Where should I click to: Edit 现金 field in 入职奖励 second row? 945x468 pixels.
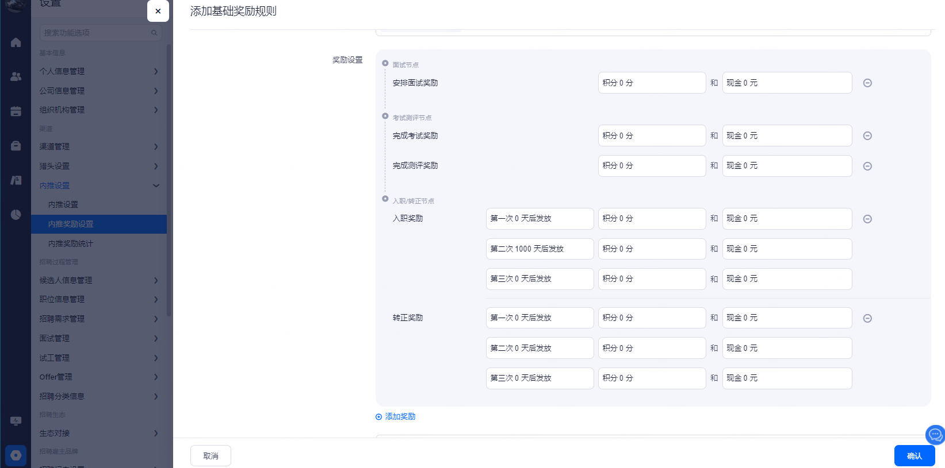(x=787, y=249)
